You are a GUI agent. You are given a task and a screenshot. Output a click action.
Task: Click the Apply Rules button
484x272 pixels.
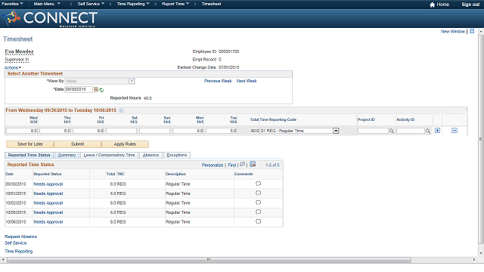point(125,144)
